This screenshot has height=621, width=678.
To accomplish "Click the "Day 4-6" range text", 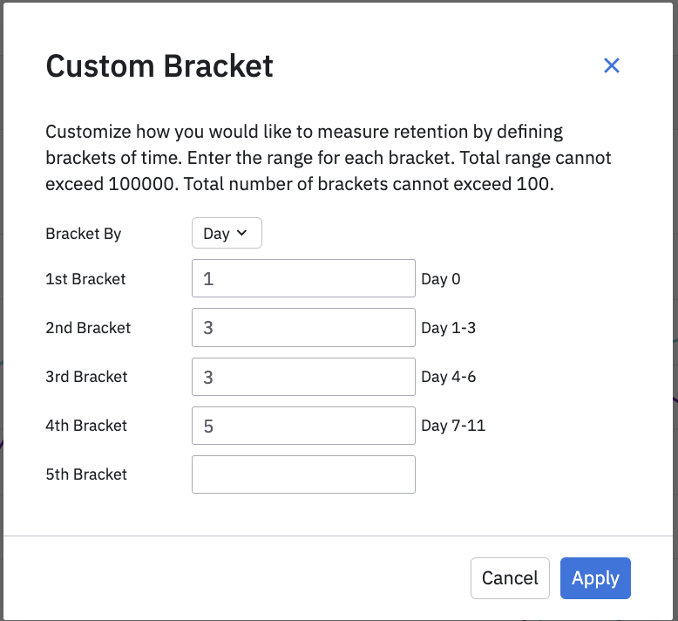I will [448, 377].
